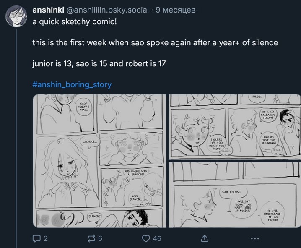
Task: Click the 9 месяцев timestamp
Action: (x=176, y=10)
